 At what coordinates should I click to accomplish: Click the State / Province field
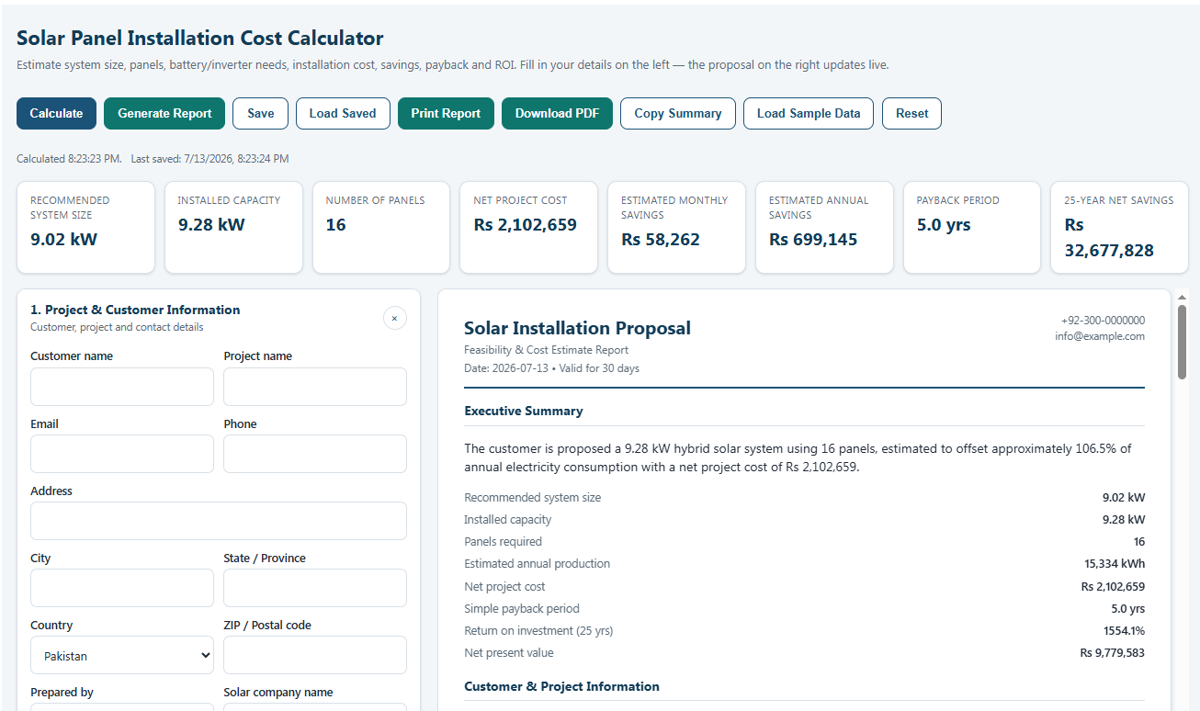pos(315,588)
